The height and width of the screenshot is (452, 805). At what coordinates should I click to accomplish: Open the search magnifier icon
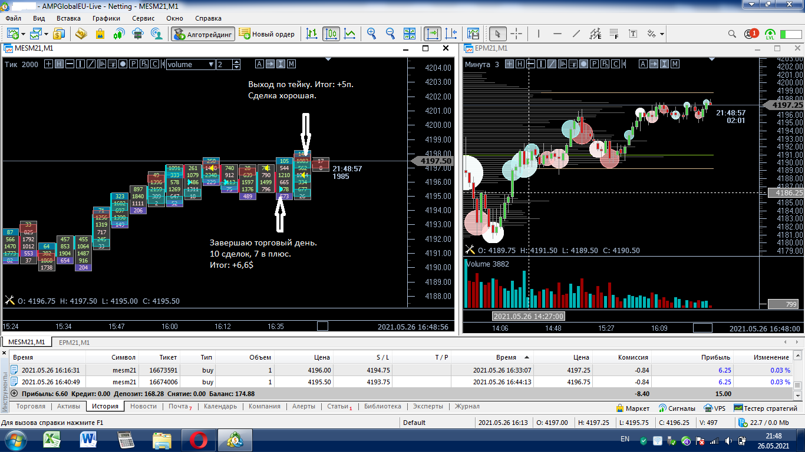click(x=733, y=34)
